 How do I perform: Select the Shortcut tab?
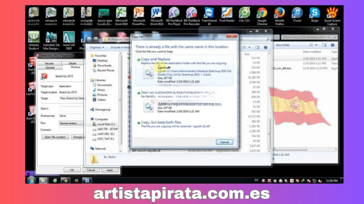coord(75,67)
